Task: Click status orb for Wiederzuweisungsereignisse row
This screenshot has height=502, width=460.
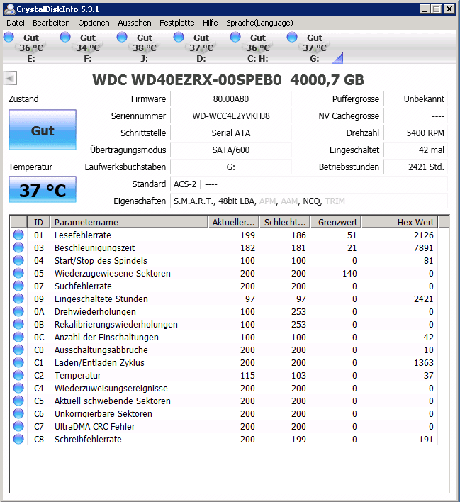Action: click(18, 388)
